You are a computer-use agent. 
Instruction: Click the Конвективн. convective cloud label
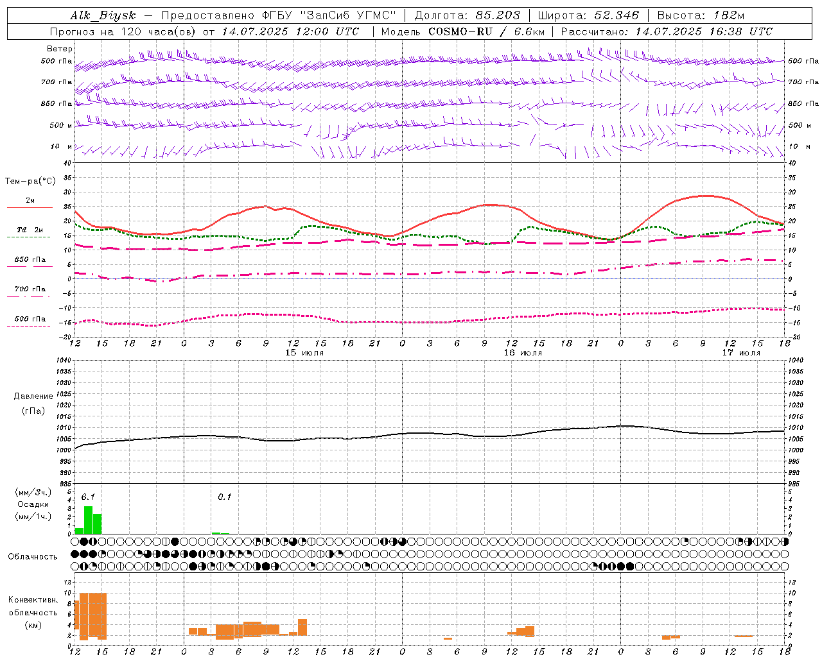pos(33,600)
